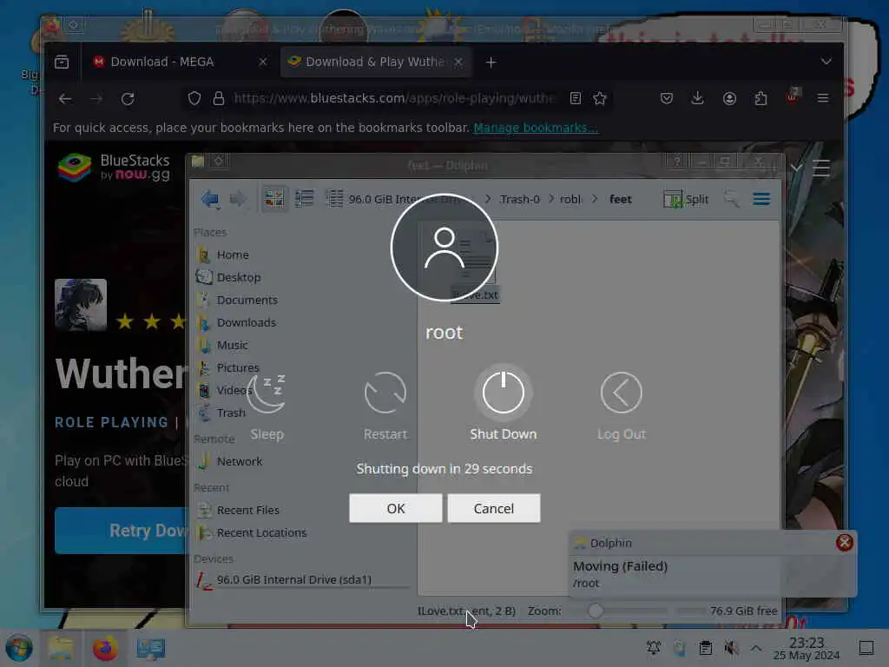Image resolution: width=889 pixels, height=667 pixels.
Task: Switch Dolphin to details view mode
Action: click(334, 199)
